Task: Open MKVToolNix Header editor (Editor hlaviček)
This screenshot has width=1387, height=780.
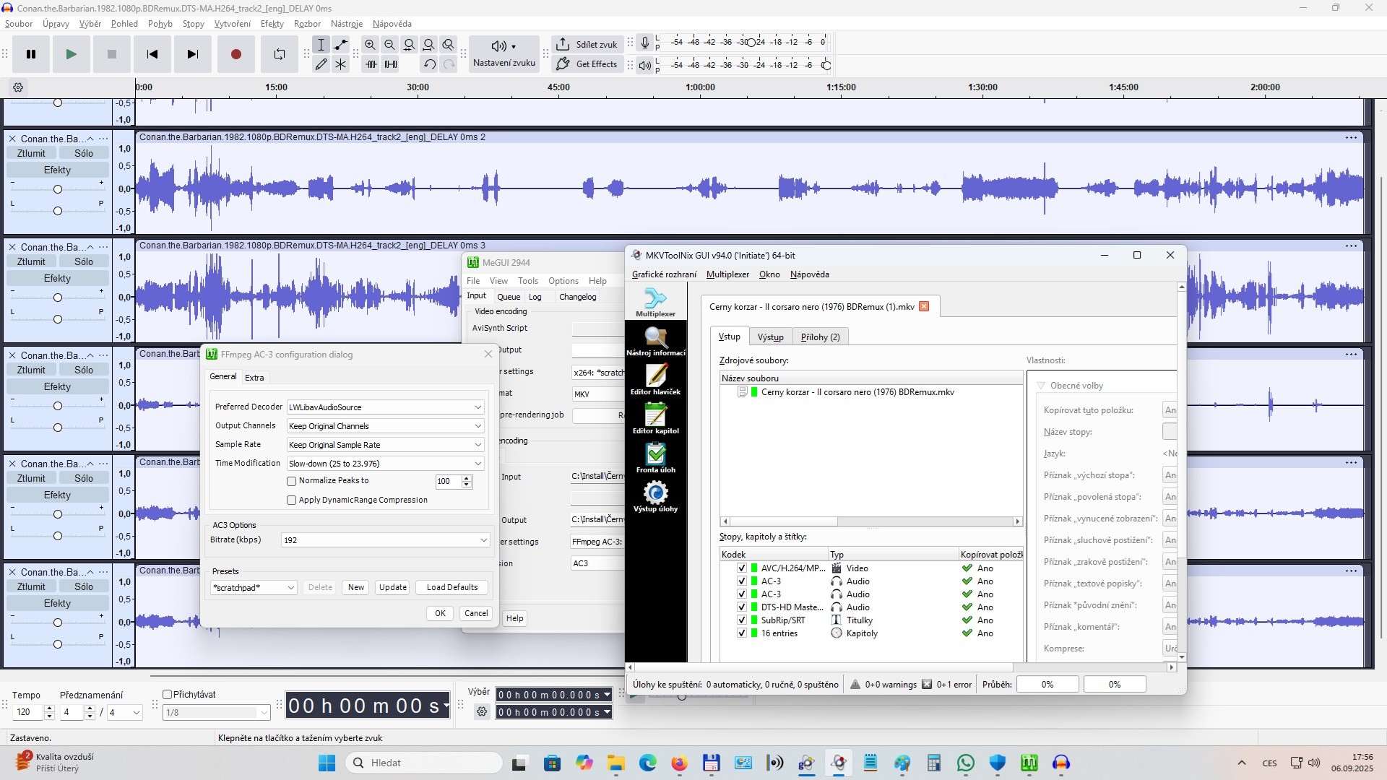Action: (655, 379)
